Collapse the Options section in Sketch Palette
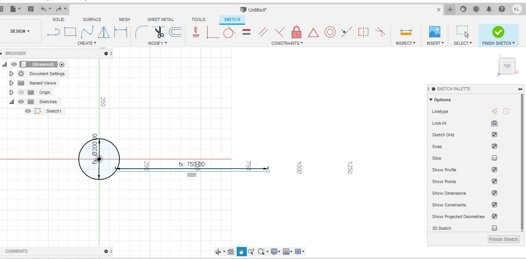526x259 pixels. 431,100
